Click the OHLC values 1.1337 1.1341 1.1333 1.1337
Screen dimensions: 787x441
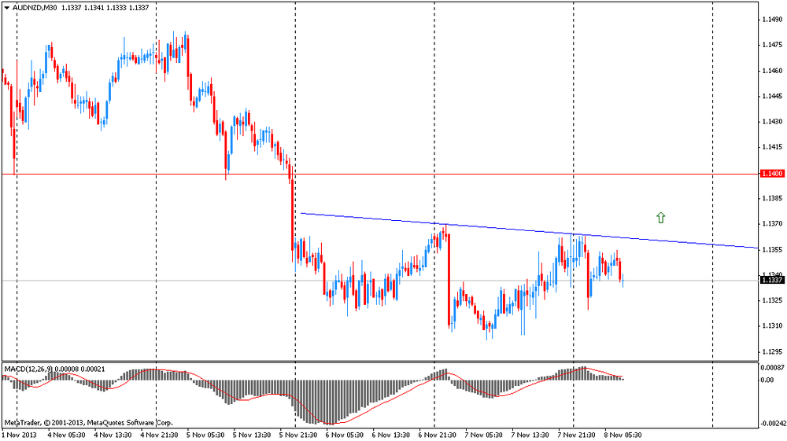tap(105, 8)
